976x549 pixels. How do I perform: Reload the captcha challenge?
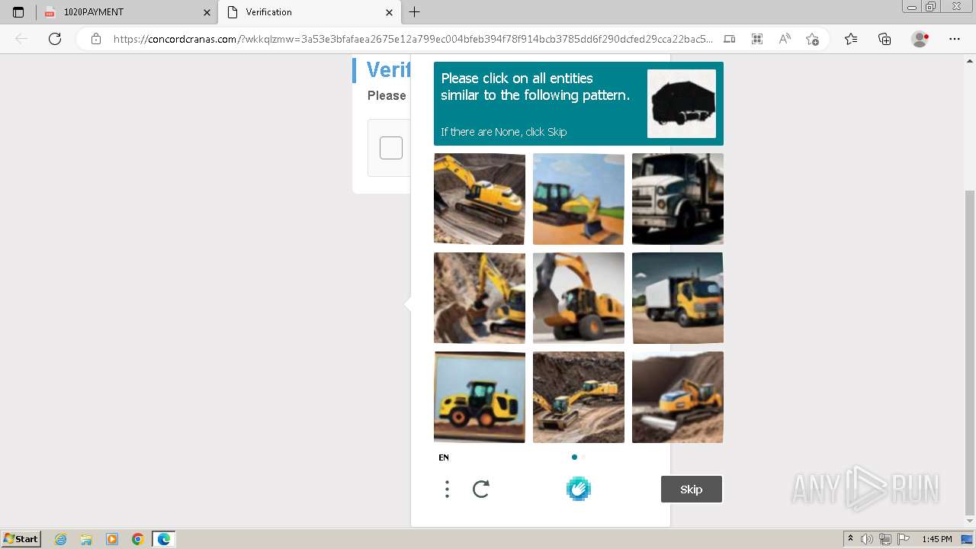pos(481,490)
